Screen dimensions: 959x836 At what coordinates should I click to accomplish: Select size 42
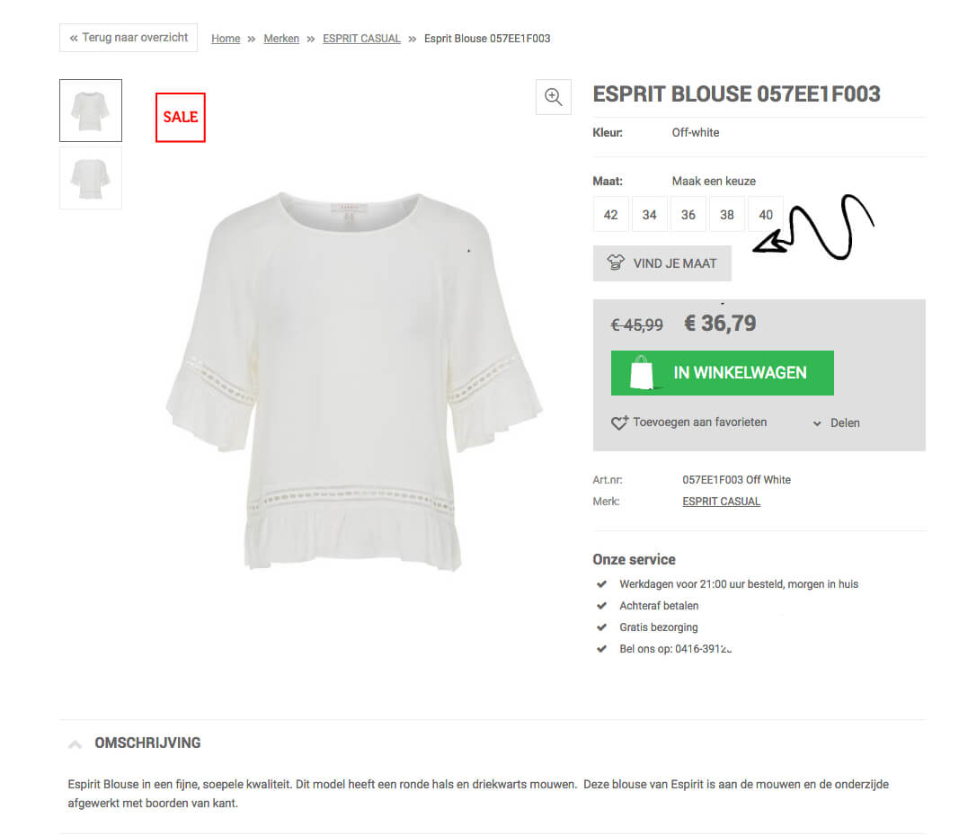(610, 215)
